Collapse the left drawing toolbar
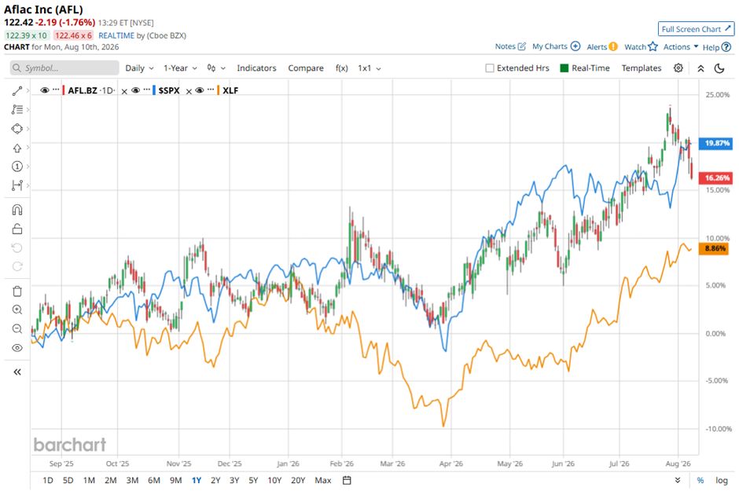 tap(17, 372)
